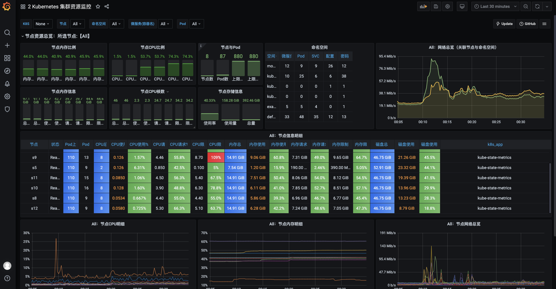Show info icon on 节点与Pod panel
Image resolution: width=556 pixels, height=289 pixels.
click(201, 46)
